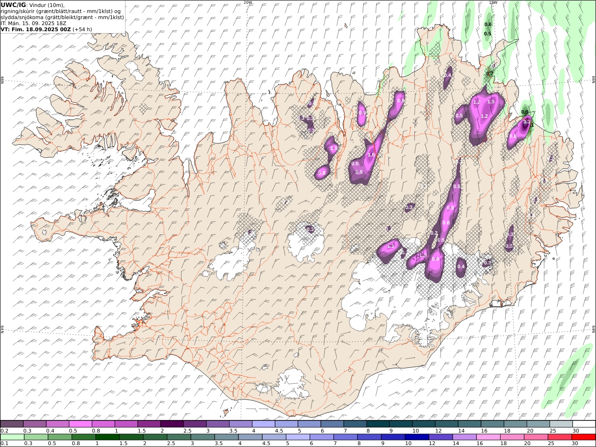Click the purple 12 rain legend swatch
Viewport: 596px width, 447px height.
coord(440,437)
